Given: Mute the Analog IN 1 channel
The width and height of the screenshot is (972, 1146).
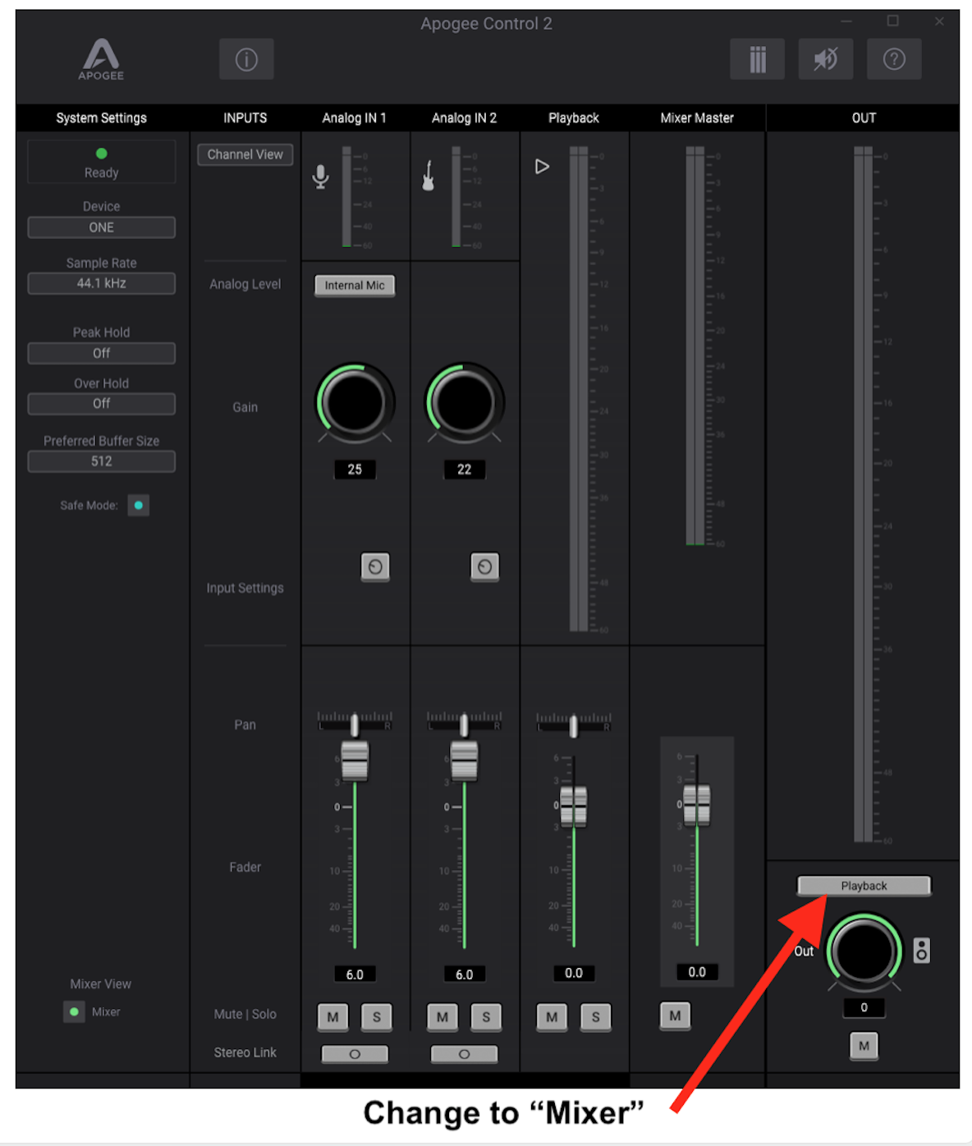Looking at the screenshot, I should click(x=332, y=1017).
